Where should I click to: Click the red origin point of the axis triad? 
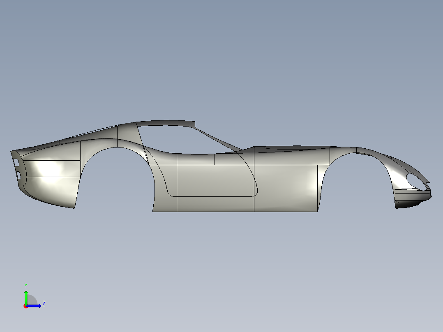point(25,306)
